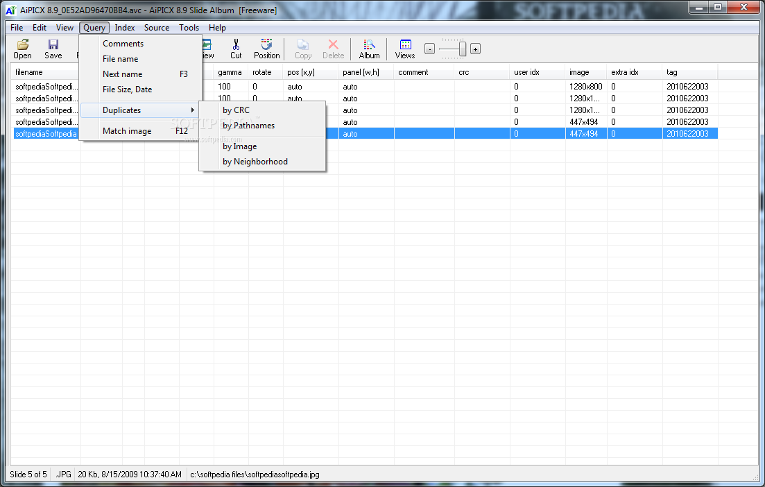Open the File menu
765x487 pixels.
(x=17, y=28)
